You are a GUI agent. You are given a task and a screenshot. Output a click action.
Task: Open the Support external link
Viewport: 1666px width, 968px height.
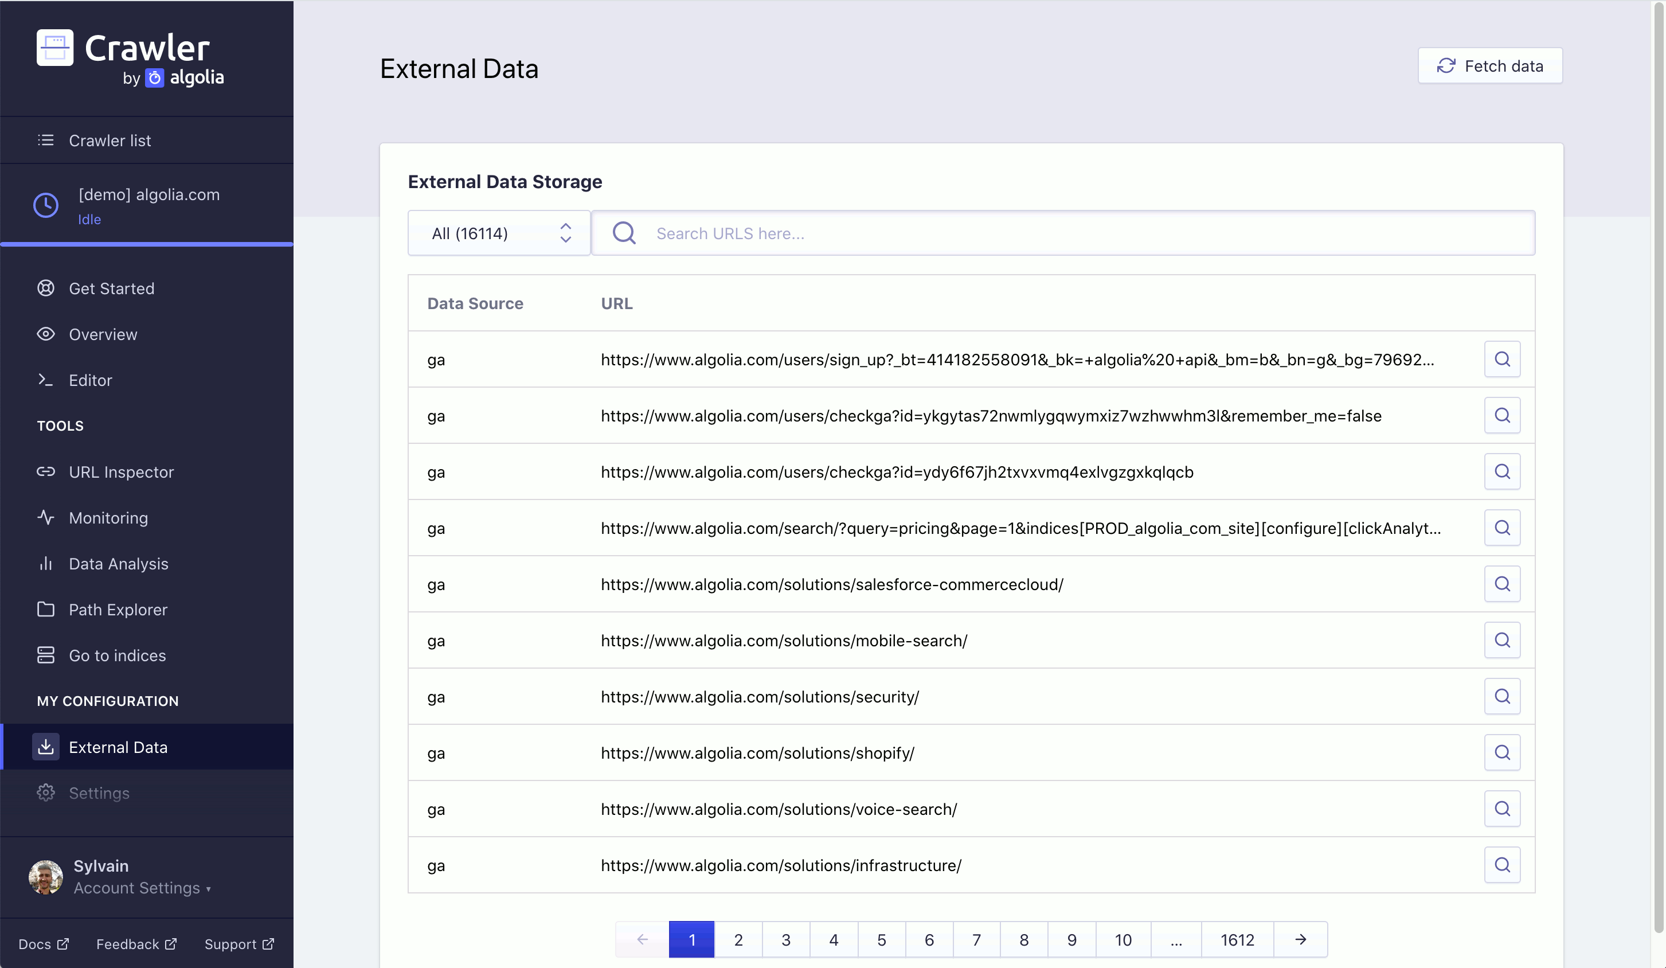click(x=239, y=943)
